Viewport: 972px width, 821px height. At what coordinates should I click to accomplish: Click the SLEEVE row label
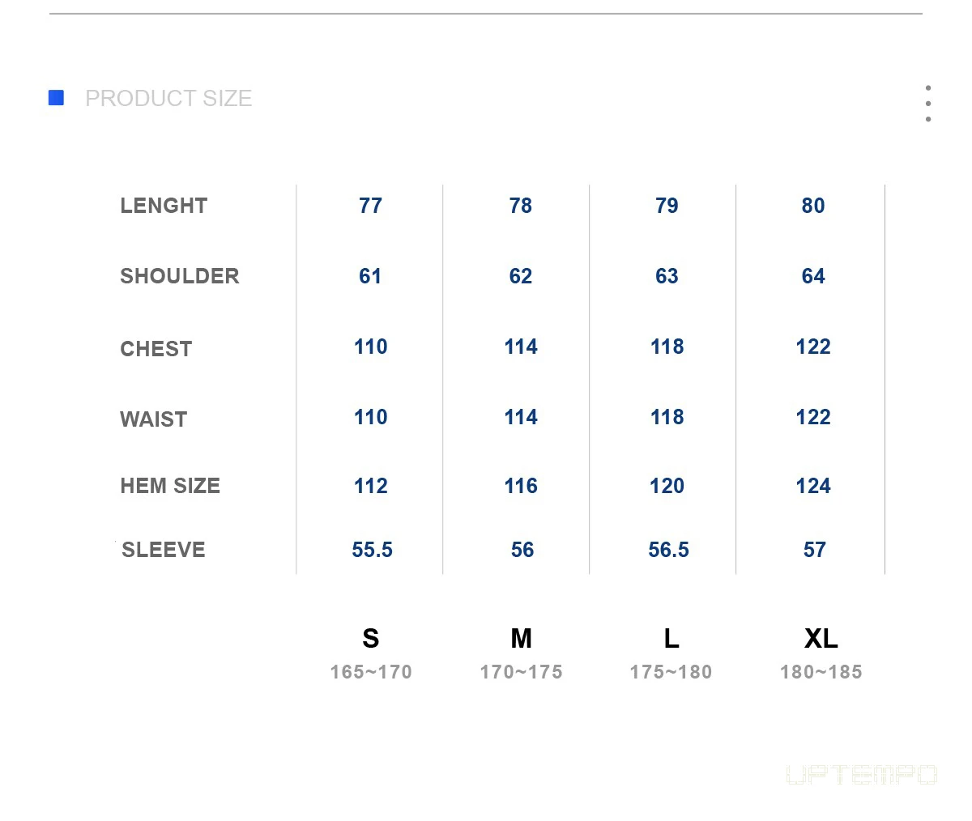point(164,550)
